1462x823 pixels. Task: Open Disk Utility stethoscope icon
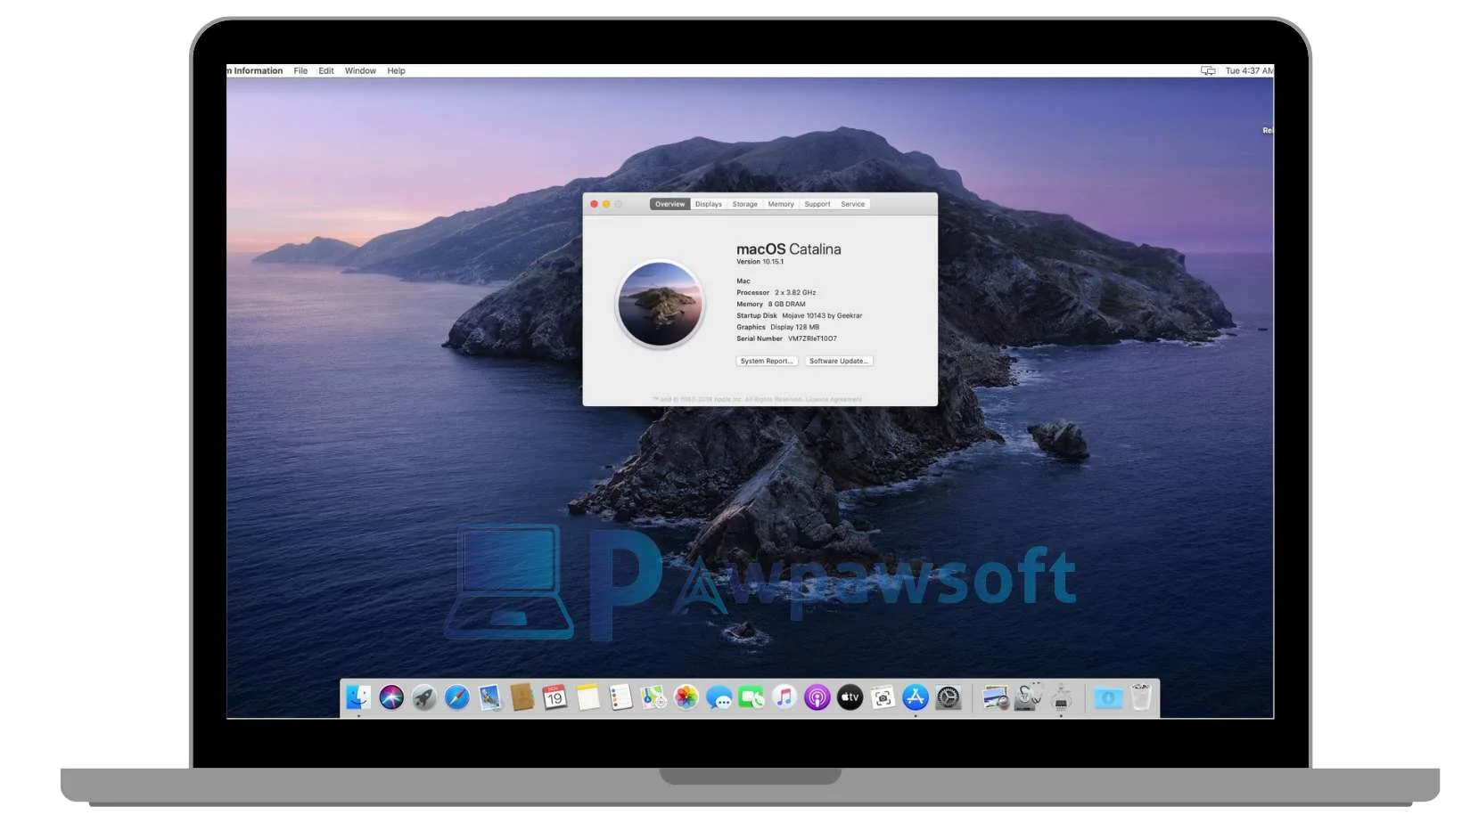(x=1028, y=697)
